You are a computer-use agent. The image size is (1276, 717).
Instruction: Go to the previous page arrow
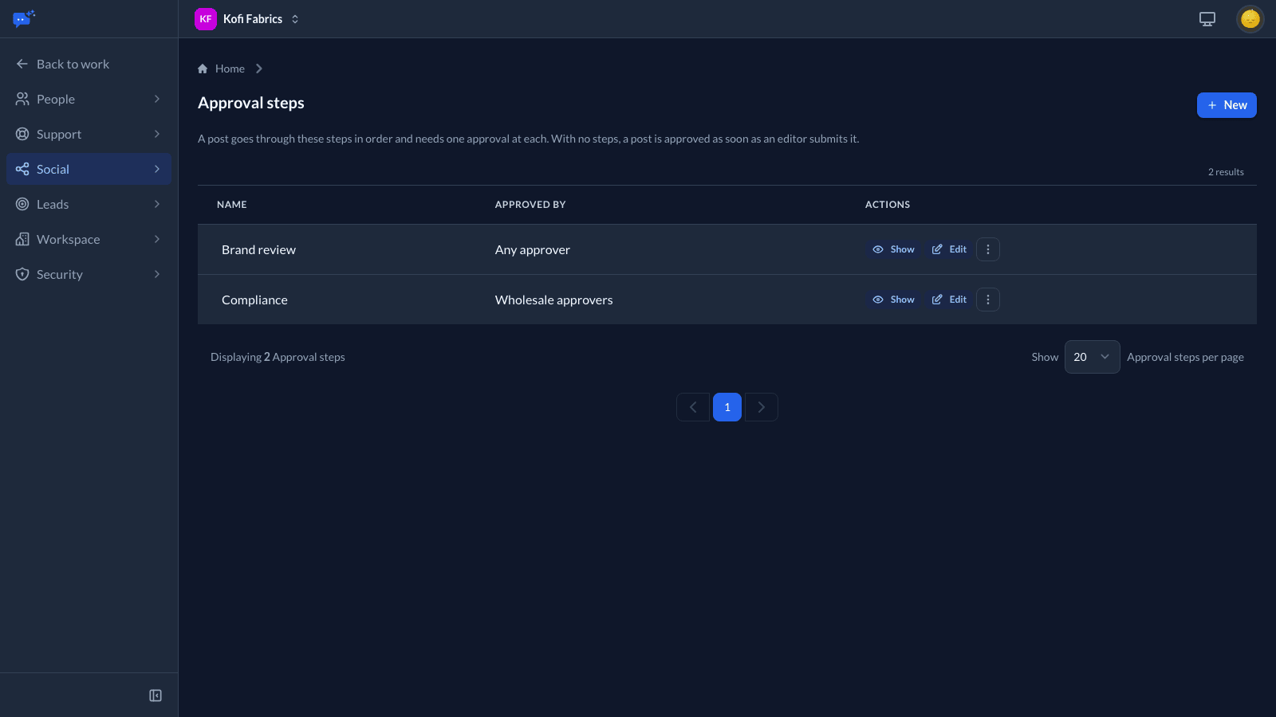point(693,407)
